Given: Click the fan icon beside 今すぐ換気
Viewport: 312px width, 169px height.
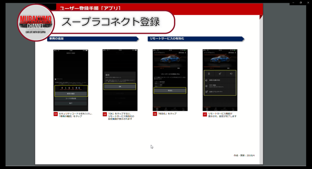Looking at the screenshot, I should pyautogui.click(x=206, y=86).
